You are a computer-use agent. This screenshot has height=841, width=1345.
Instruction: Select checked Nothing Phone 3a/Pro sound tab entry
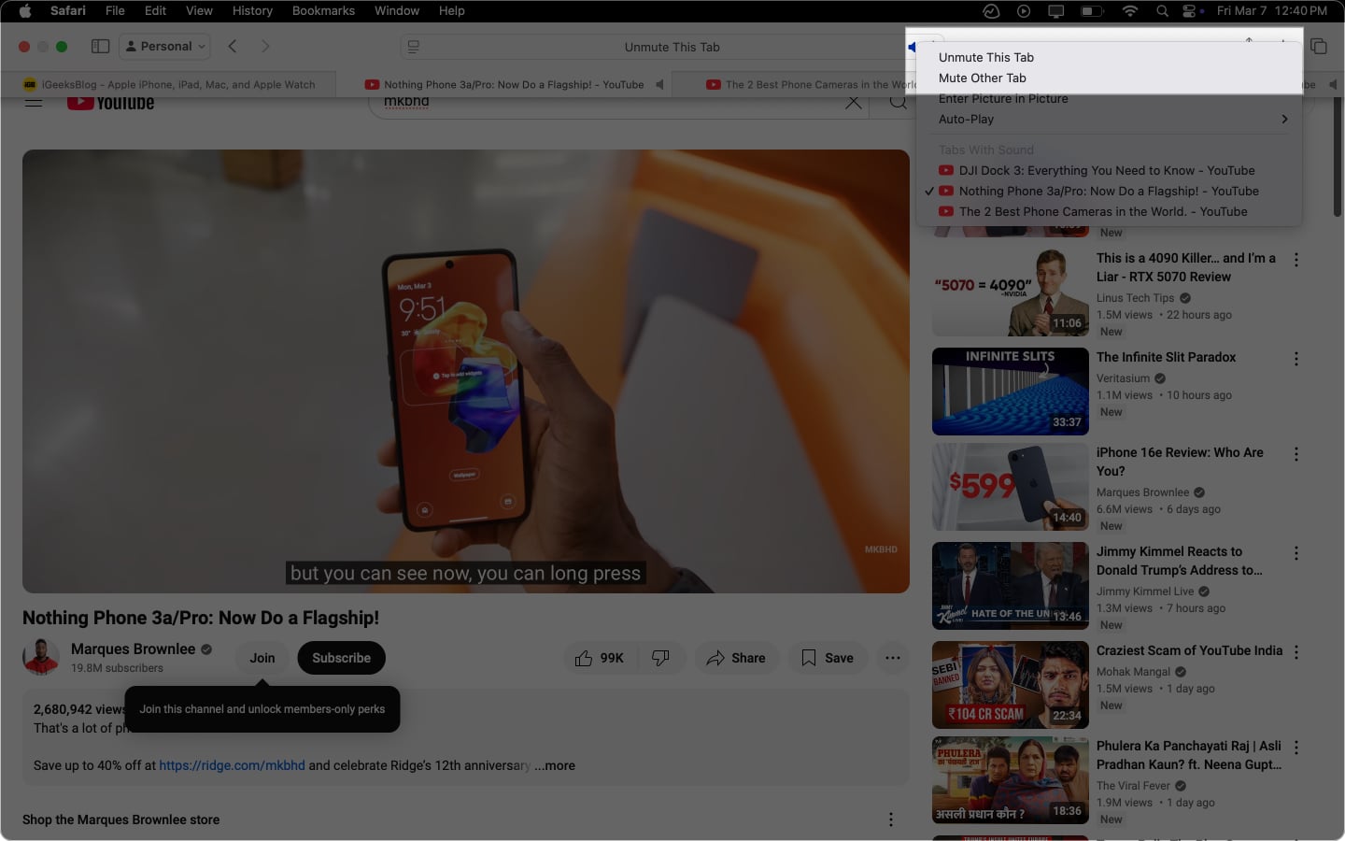(x=1109, y=191)
